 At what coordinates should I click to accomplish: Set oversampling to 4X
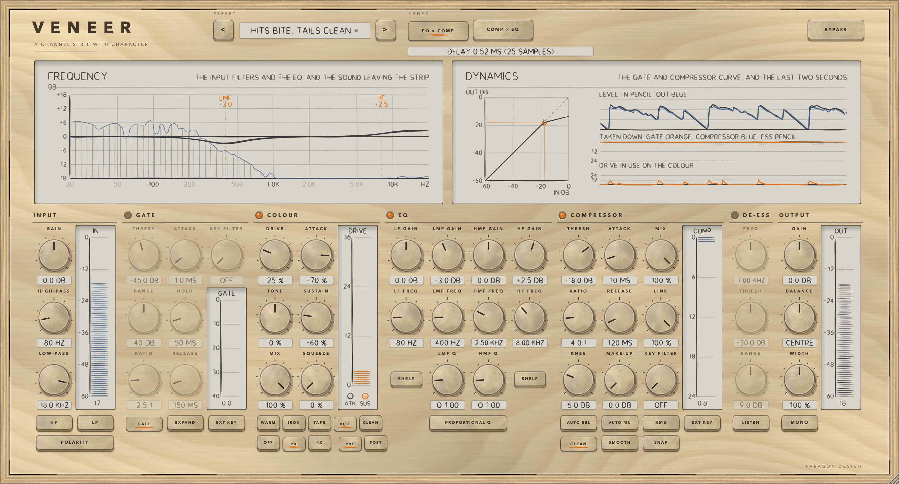point(319,443)
